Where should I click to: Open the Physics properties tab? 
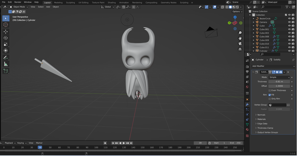click(247, 114)
